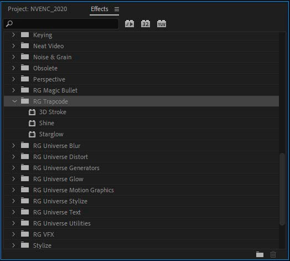Delete custom items with trash icon

point(273,254)
